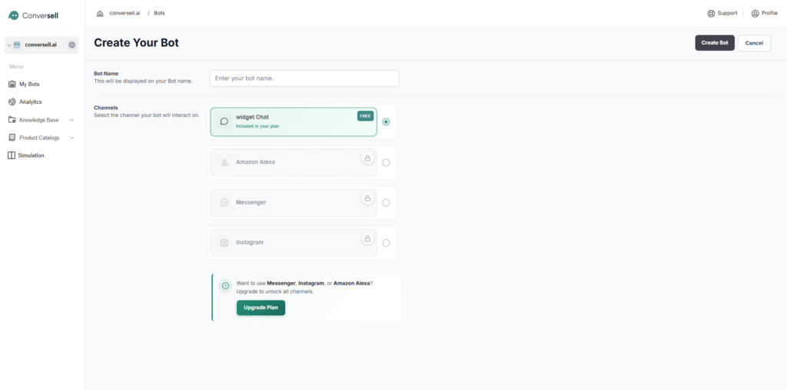The width and height of the screenshot is (787, 390).
Task: Open workspace settings gear icon
Action: pyautogui.click(x=72, y=45)
